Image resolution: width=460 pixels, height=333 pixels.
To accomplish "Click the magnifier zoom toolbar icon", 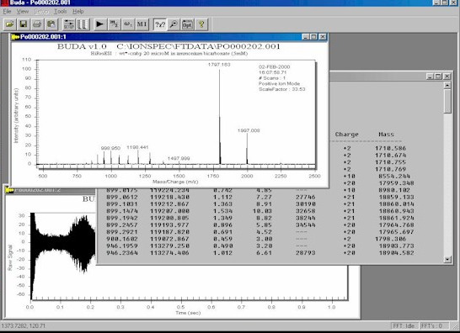I will (x=174, y=24).
